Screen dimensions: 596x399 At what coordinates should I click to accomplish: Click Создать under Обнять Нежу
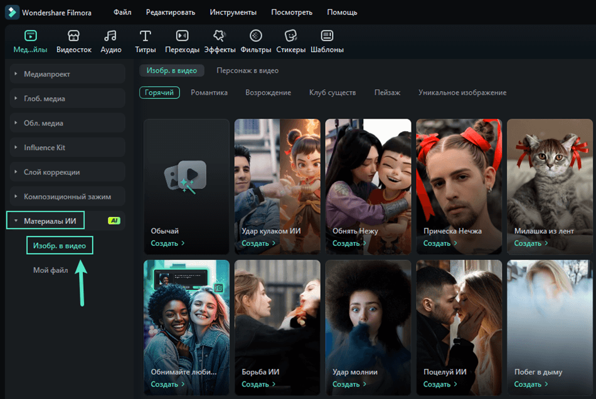(349, 243)
